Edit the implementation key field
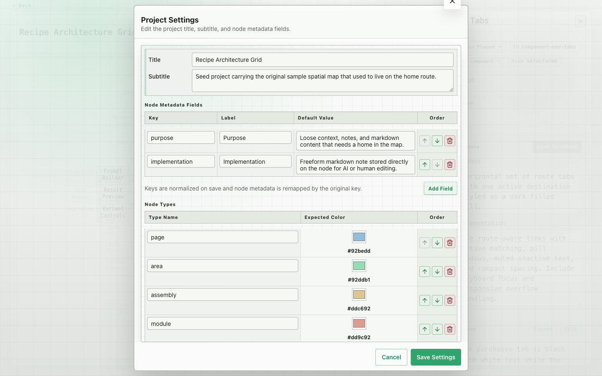 (181, 162)
